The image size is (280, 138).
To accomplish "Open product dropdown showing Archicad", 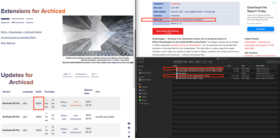I will [x=81, y=74].
